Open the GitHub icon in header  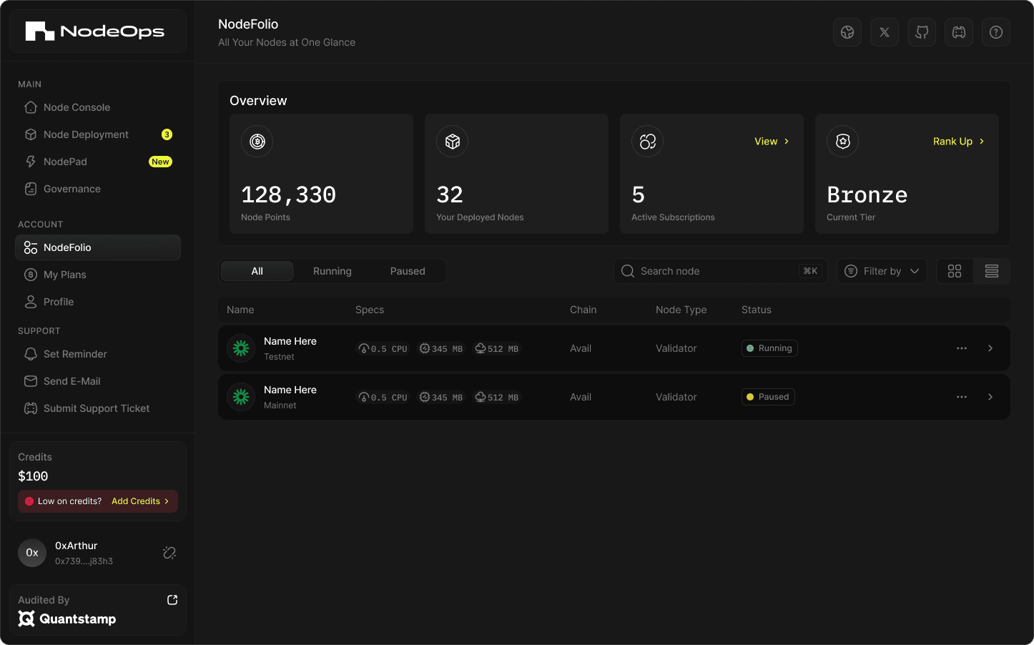click(x=922, y=32)
